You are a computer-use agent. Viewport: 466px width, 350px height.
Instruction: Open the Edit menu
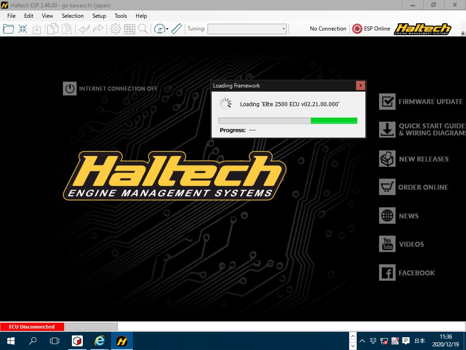(29, 16)
